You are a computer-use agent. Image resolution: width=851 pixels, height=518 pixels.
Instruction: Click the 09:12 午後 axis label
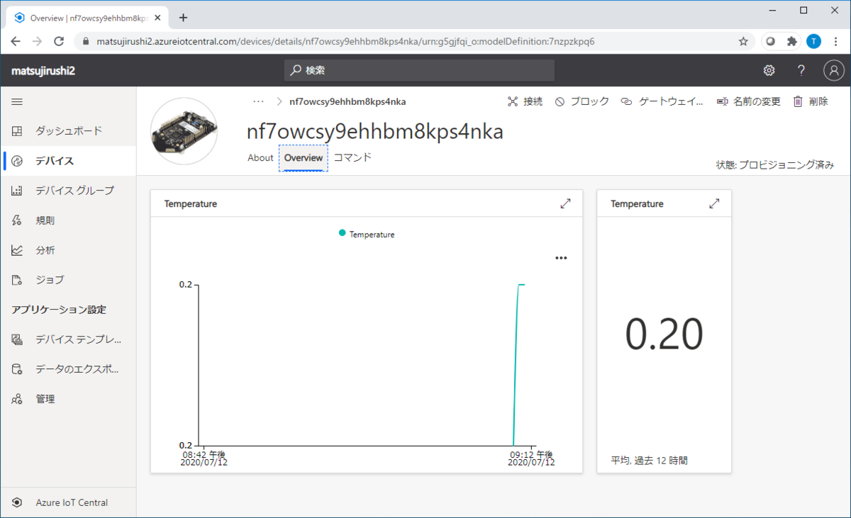coord(531,454)
